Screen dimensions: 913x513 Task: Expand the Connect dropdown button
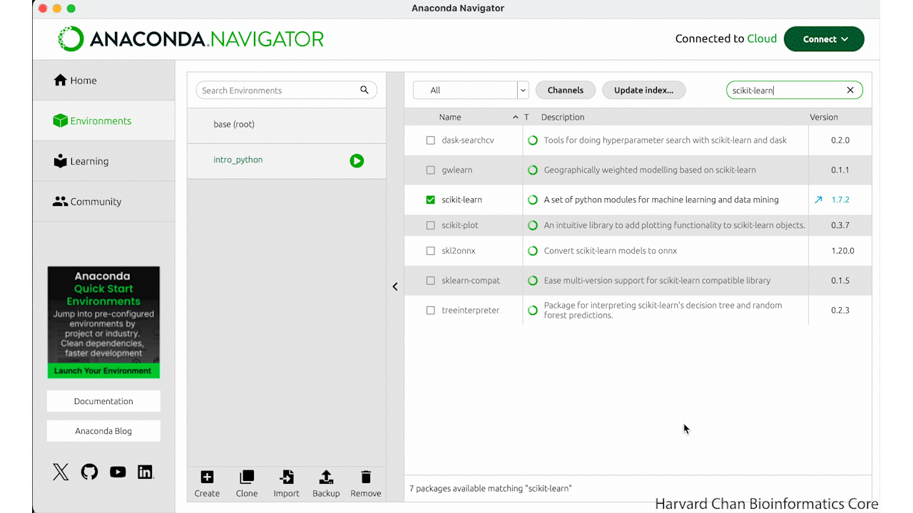click(x=824, y=39)
